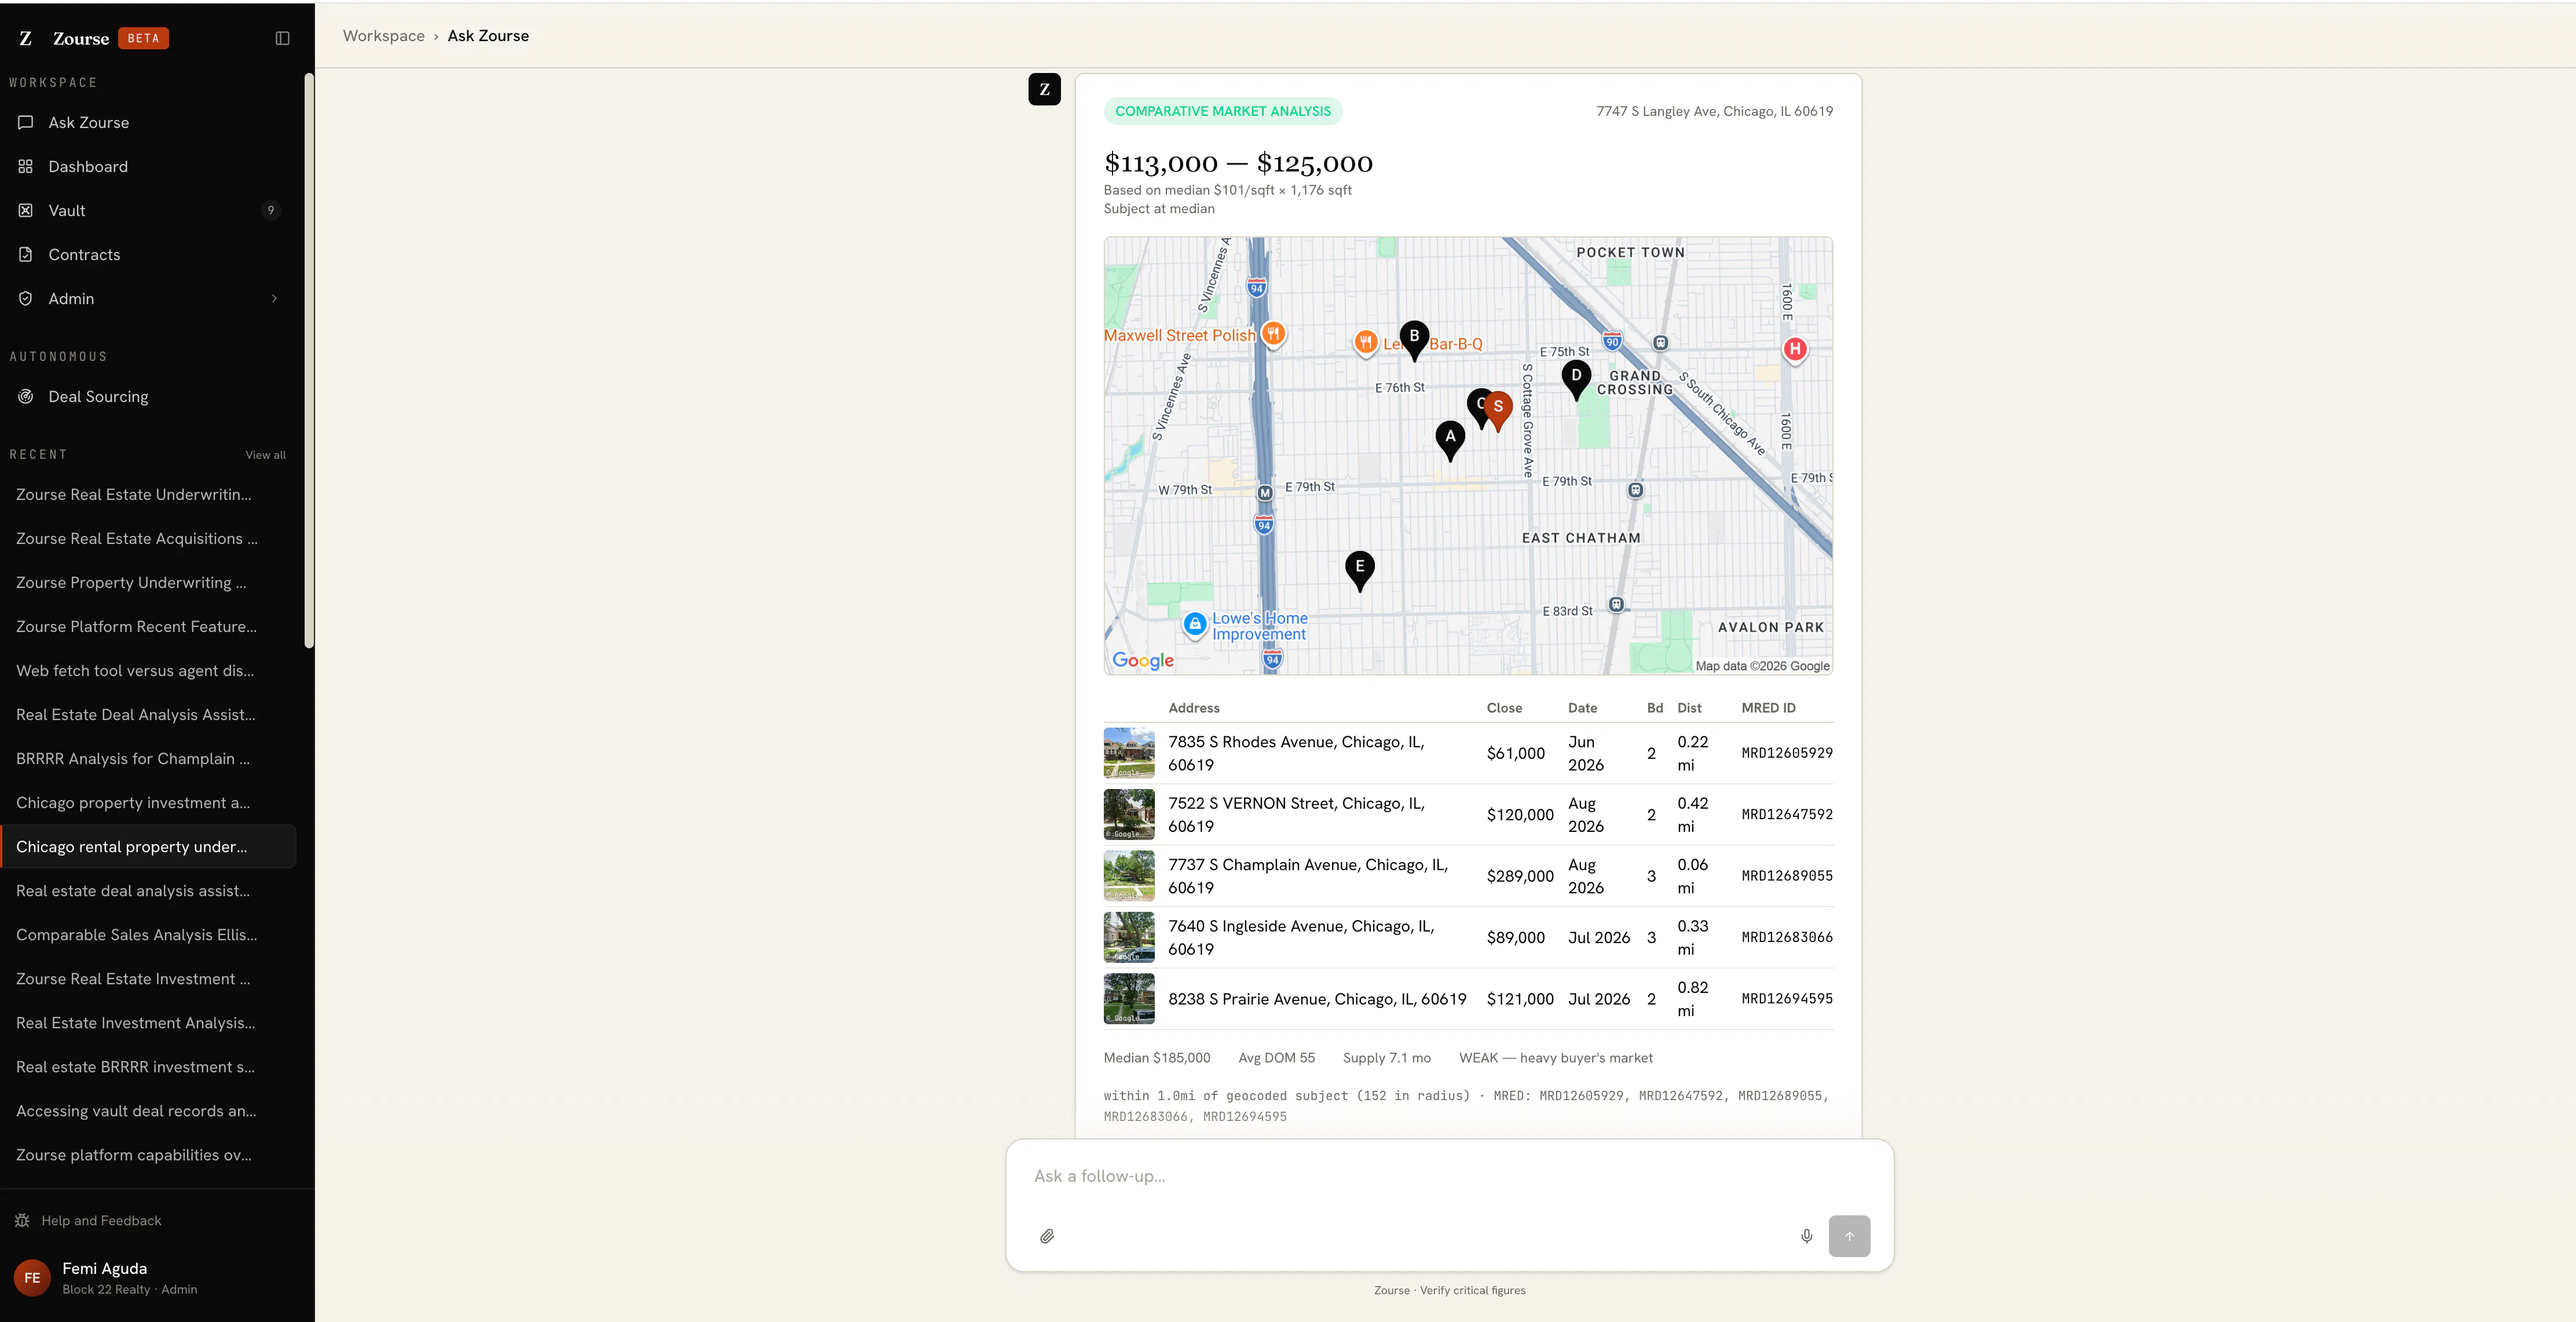
Task: Open the Contracts document icon
Action: tap(26, 254)
